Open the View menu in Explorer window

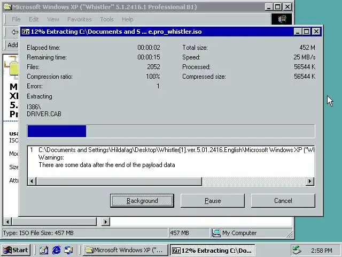[53, 19]
